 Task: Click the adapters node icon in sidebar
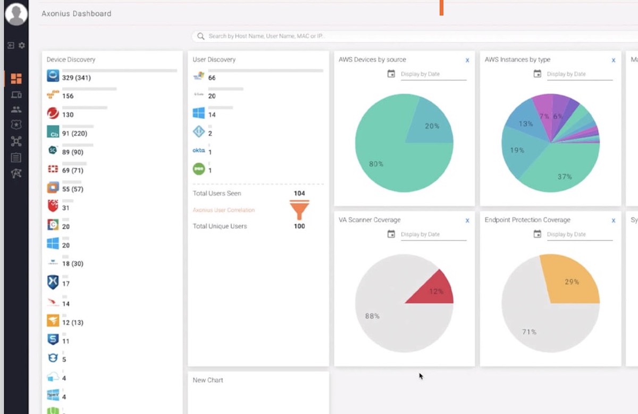pos(16,140)
